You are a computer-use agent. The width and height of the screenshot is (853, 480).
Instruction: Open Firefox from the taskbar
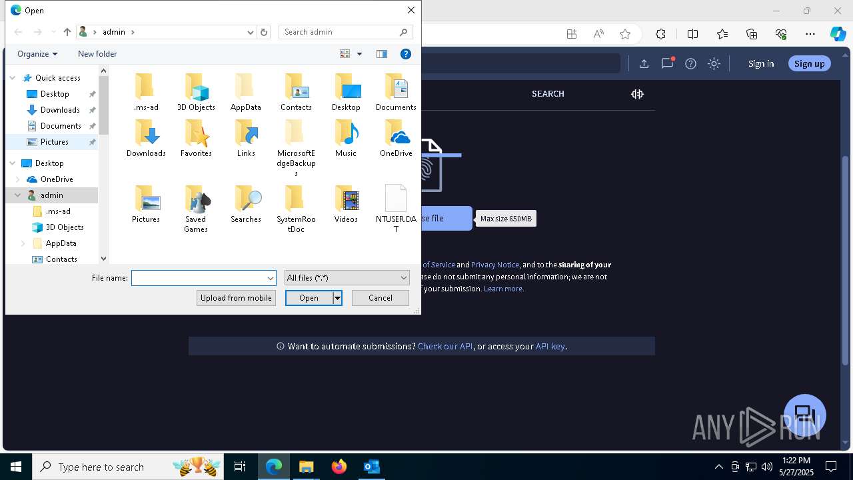pos(339,467)
